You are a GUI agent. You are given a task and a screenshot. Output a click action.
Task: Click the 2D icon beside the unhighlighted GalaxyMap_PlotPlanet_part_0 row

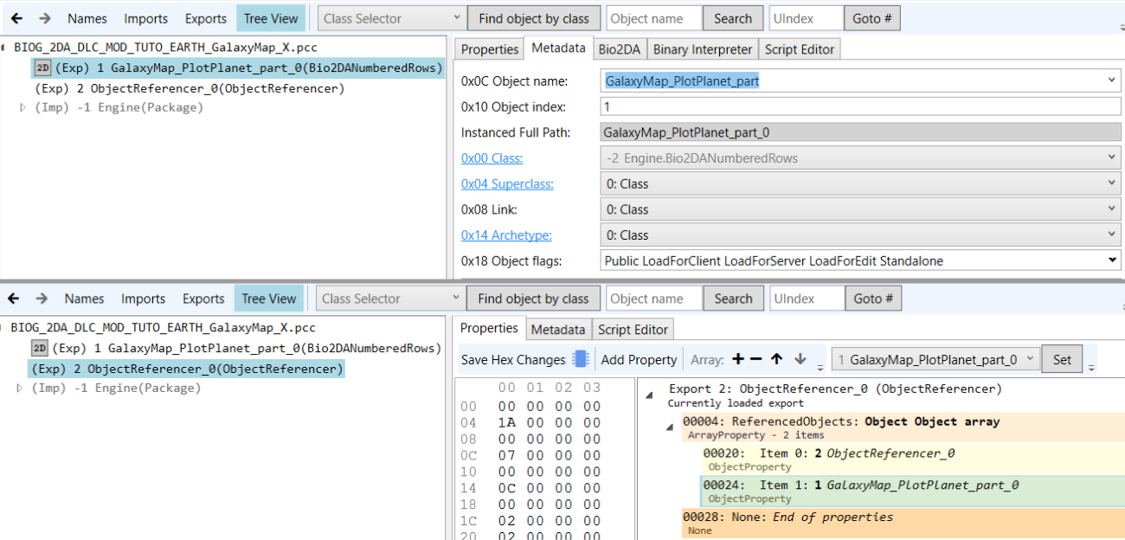(39, 348)
